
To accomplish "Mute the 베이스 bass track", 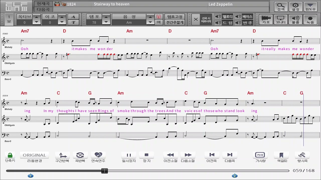I will coord(244,17).
